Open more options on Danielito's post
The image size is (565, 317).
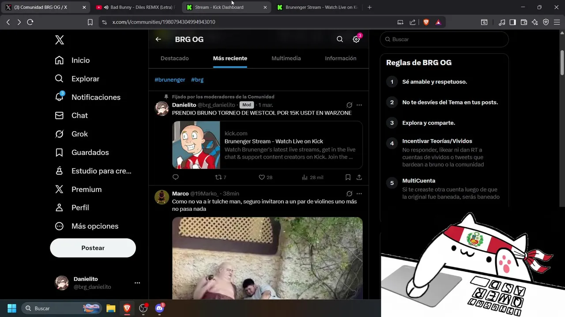359,105
